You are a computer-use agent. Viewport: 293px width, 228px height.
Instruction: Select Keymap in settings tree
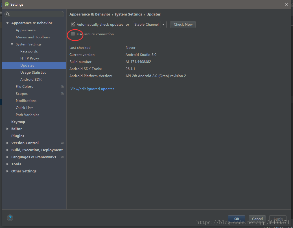(18, 122)
